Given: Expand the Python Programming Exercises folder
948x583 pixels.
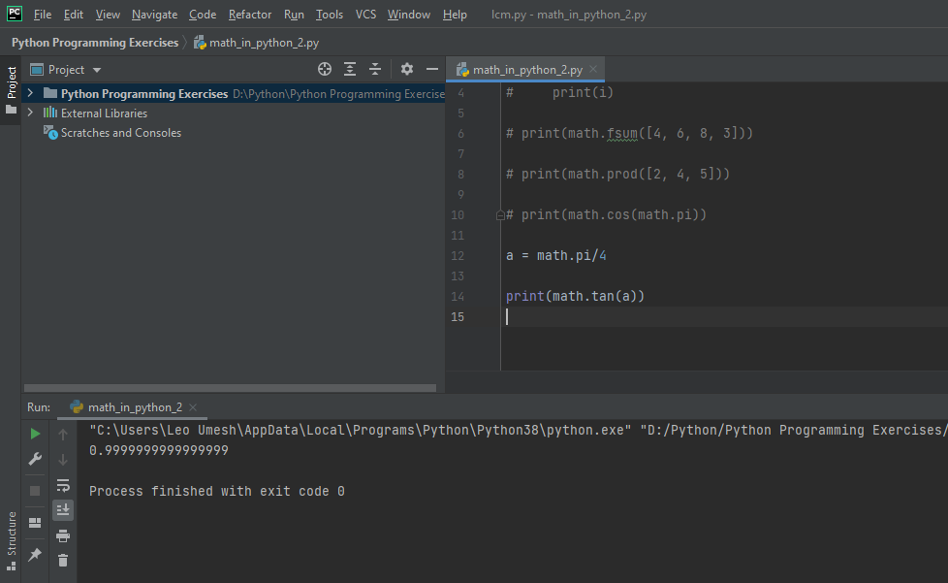Looking at the screenshot, I should (x=30, y=93).
